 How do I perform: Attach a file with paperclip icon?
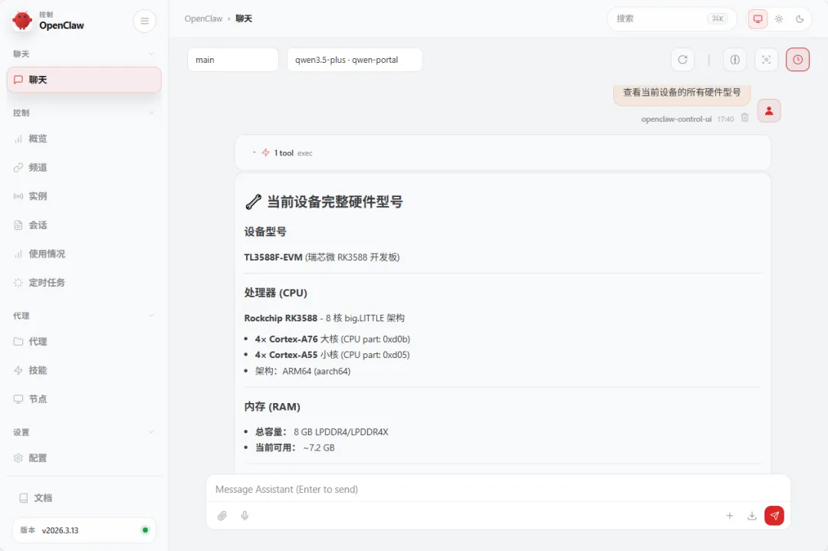(x=222, y=516)
